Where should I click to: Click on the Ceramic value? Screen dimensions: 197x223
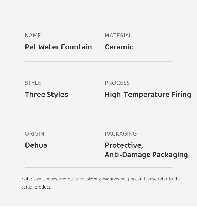119,47
